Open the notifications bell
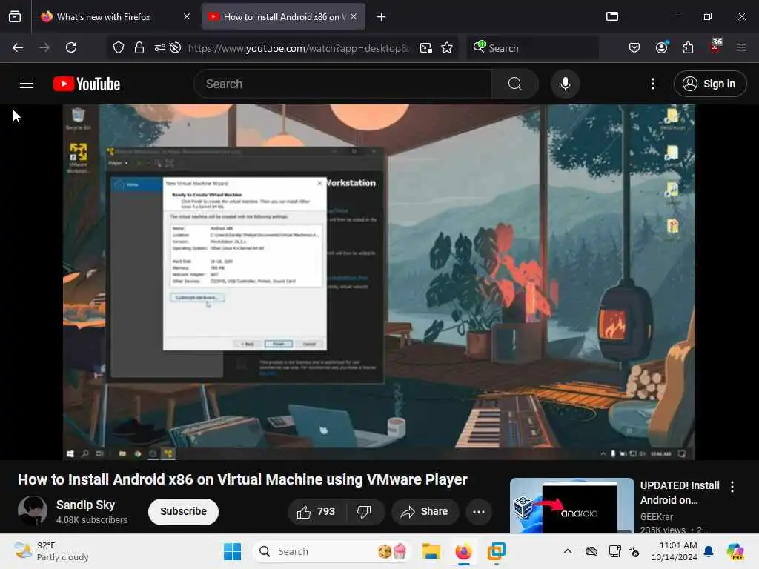The image size is (759, 569). coord(709,551)
